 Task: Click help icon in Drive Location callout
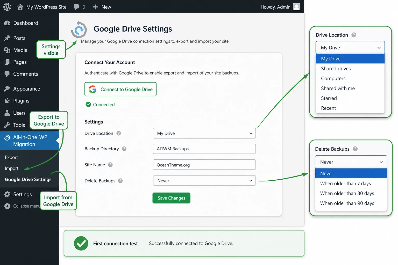coord(354,35)
